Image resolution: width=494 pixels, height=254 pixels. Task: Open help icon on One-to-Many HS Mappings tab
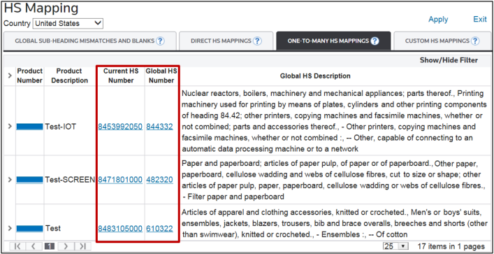click(375, 41)
